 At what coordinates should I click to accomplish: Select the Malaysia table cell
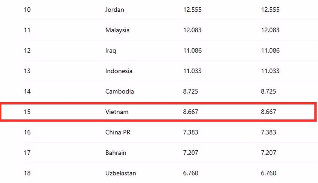click(x=117, y=30)
